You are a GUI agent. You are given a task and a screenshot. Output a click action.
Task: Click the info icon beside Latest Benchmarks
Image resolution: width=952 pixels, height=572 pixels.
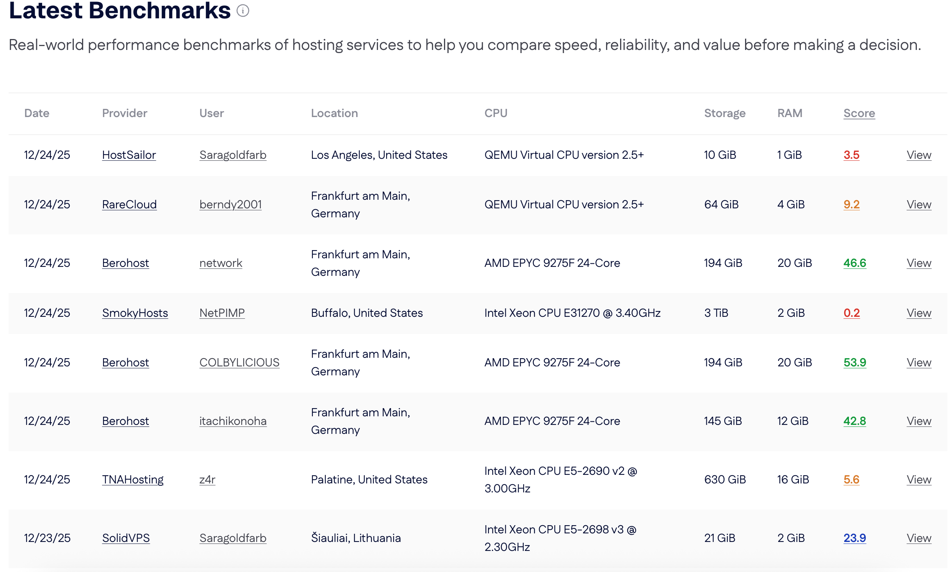tap(242, 11)
